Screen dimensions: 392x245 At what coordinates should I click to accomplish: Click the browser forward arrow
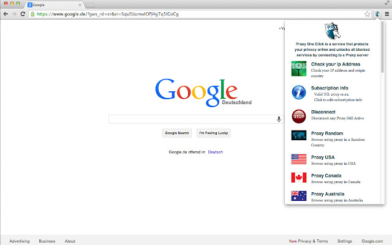(x=14, y=14)
